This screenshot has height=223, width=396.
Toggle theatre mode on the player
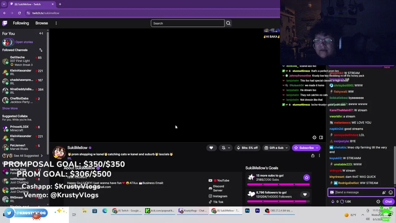[321, 138]
